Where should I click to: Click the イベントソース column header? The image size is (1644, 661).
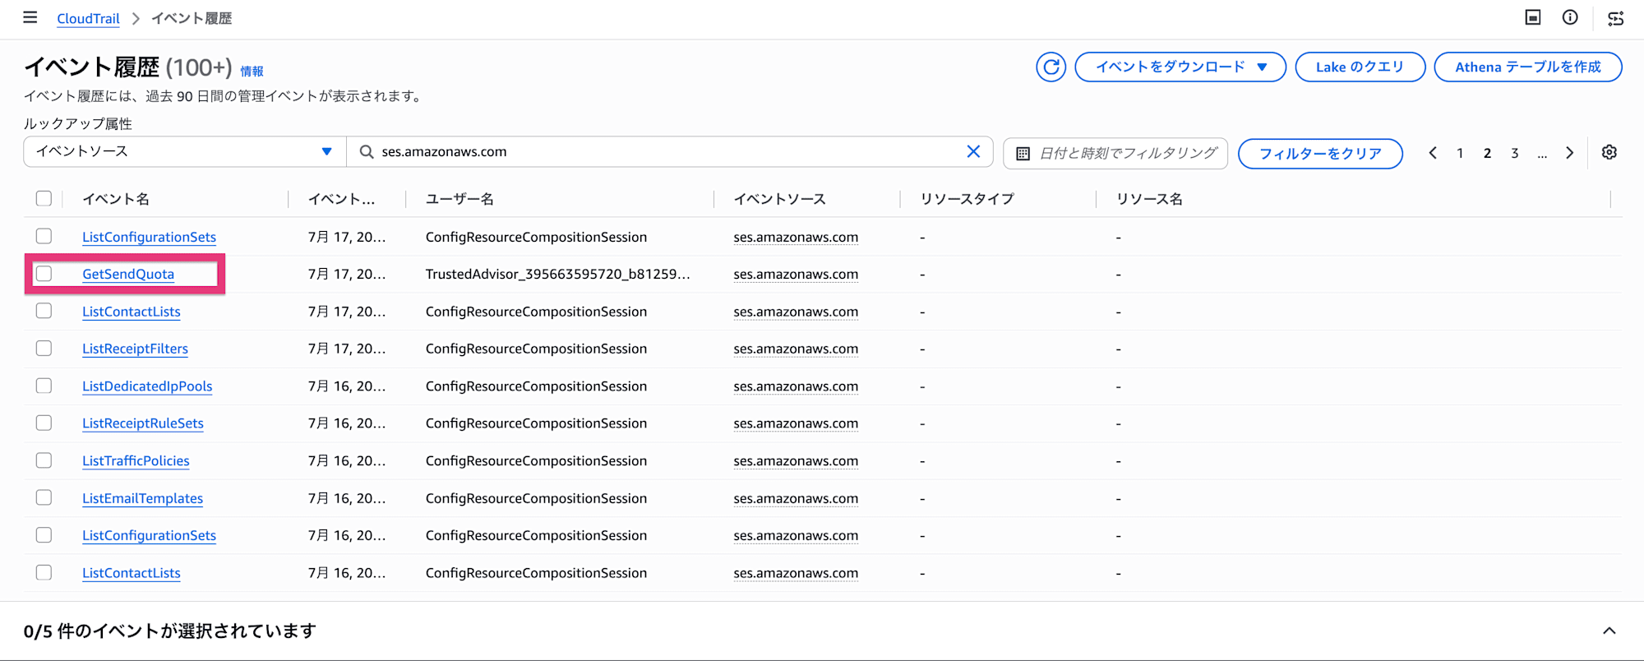click(779, 198)
